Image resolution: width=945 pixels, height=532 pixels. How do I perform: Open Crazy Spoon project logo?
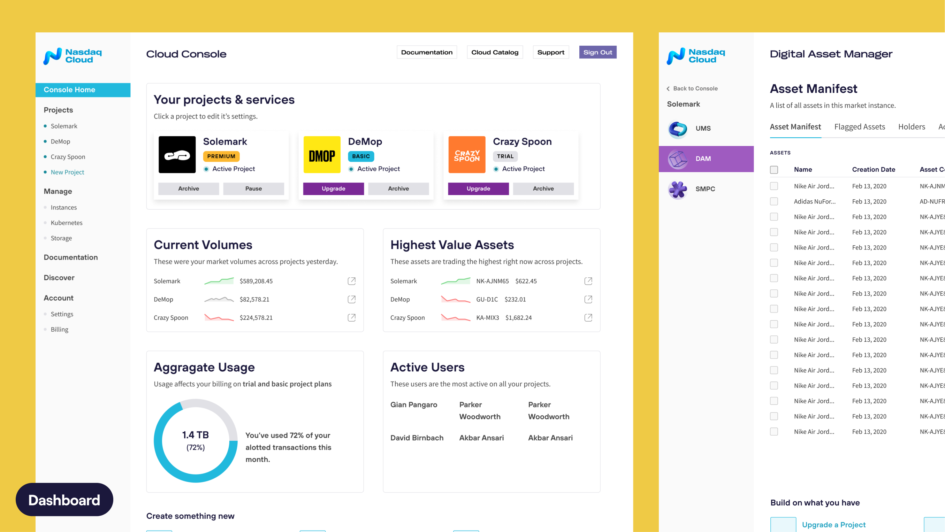pyautogui.click(x=467, y=155)
